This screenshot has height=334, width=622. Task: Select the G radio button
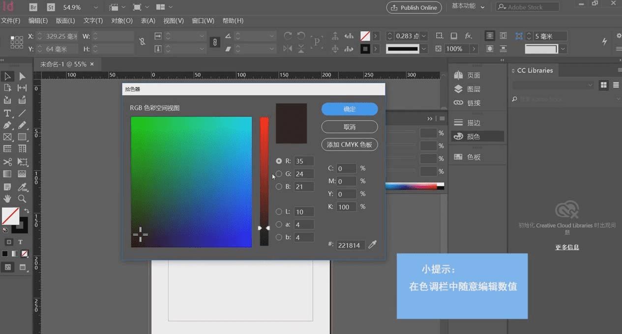(x=279, y=174)
